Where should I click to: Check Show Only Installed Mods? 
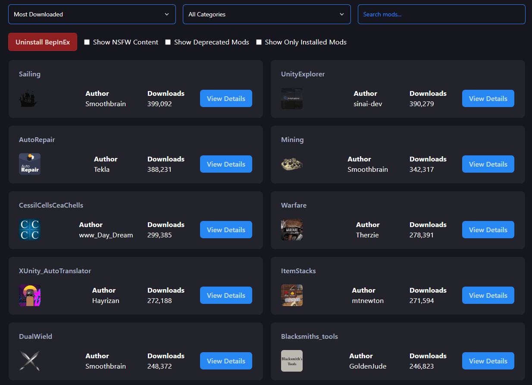tap(259, 42)
